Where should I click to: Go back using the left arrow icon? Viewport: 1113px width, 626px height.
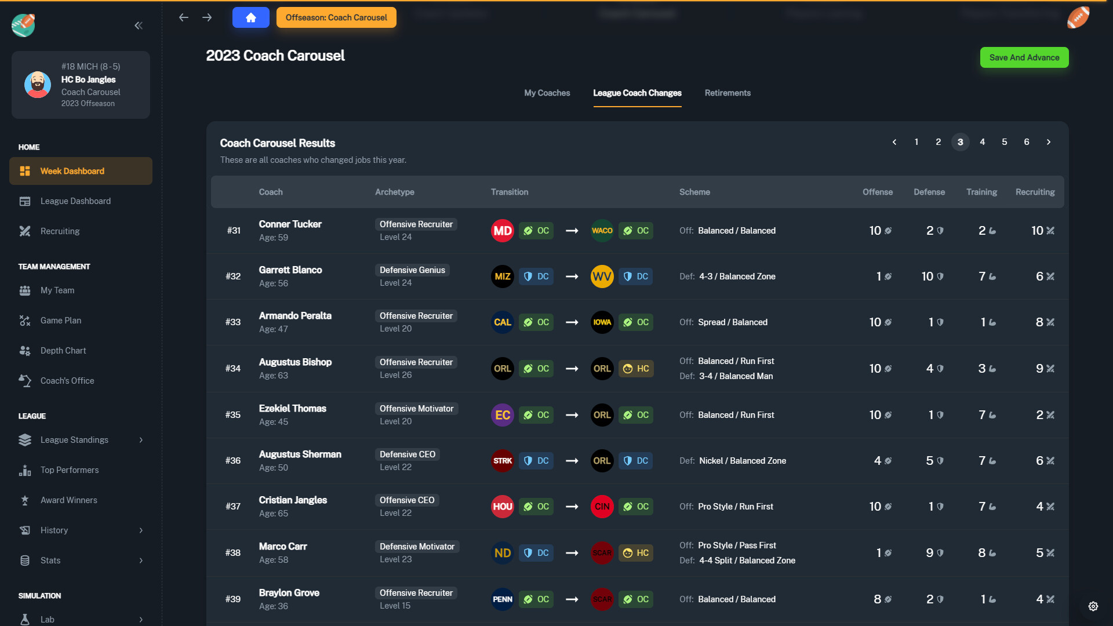point(184,17)
